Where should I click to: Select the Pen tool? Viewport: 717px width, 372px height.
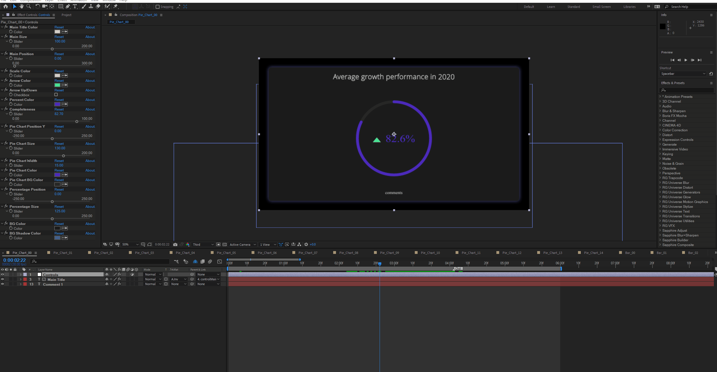[68, 6]
